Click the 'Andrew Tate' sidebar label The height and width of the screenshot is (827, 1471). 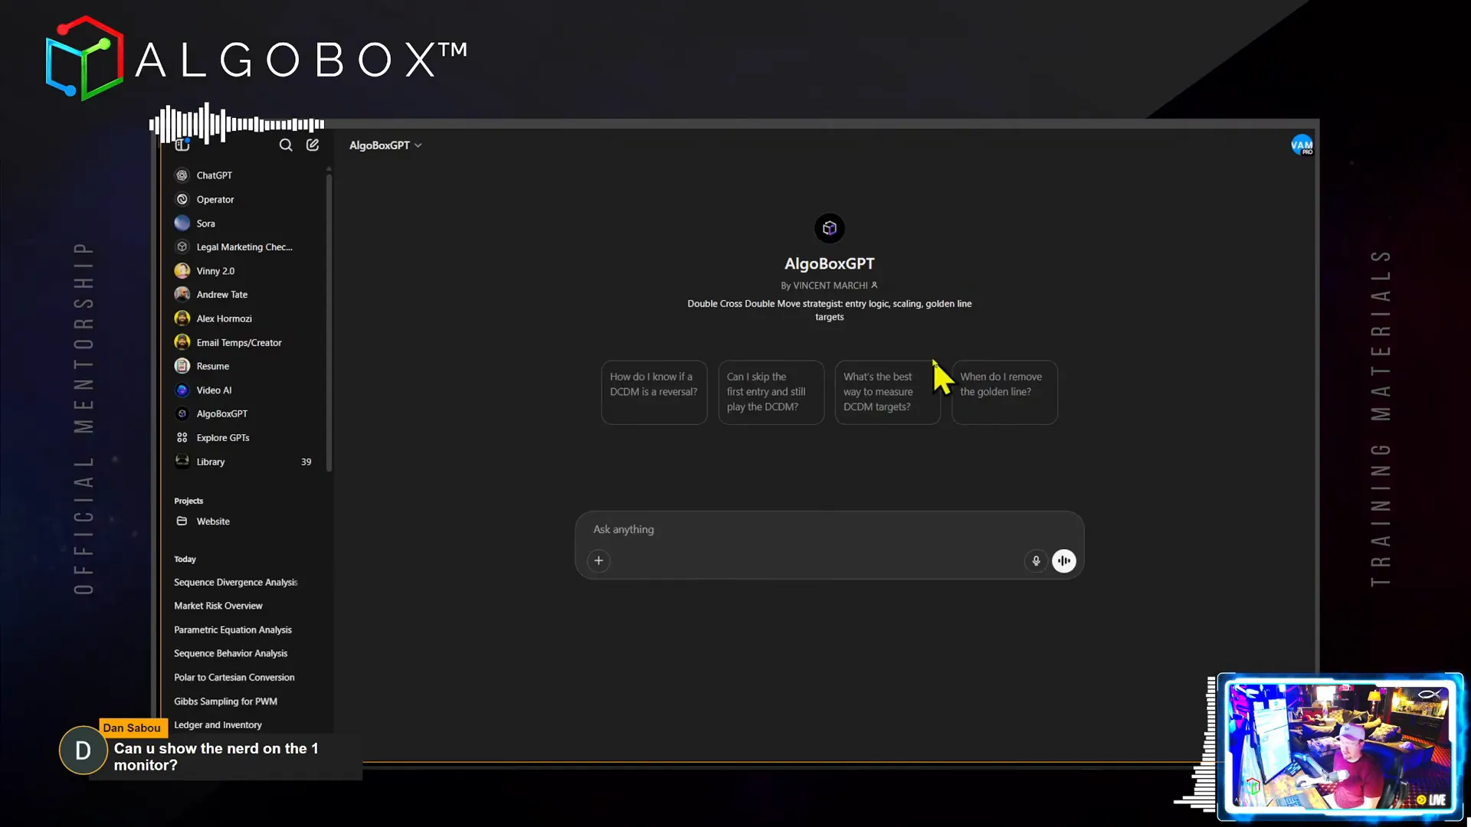(221, 294)
